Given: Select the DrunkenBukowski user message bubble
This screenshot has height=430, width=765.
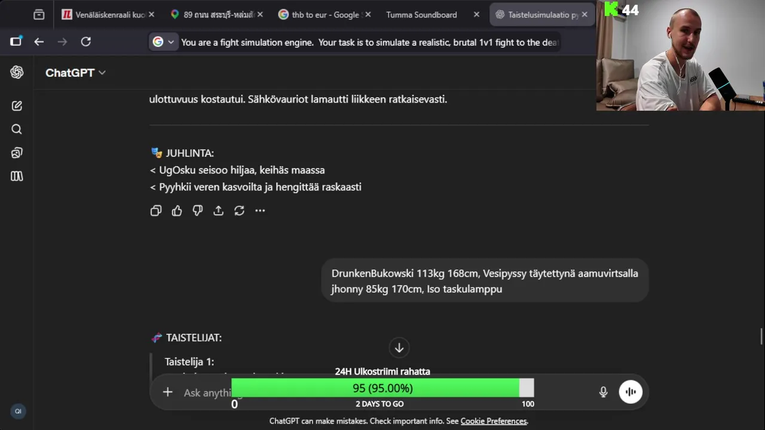Looking at the screenshot, I should coord(485,281).
